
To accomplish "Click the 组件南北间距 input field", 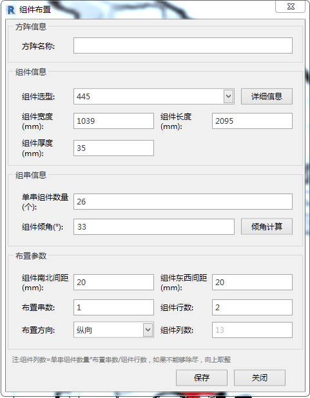I will [x=113, y=282].
